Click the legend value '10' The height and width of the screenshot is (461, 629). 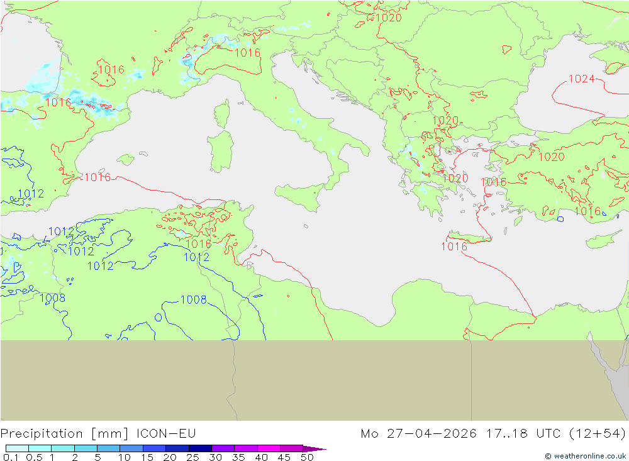point(125,457)
